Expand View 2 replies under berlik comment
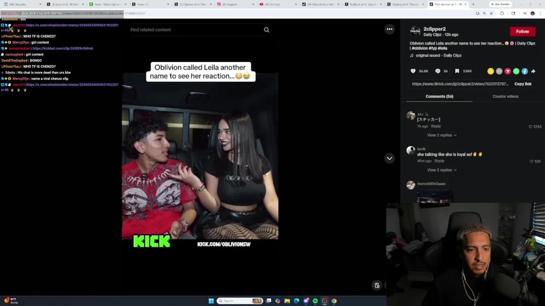 pos(442,170)
